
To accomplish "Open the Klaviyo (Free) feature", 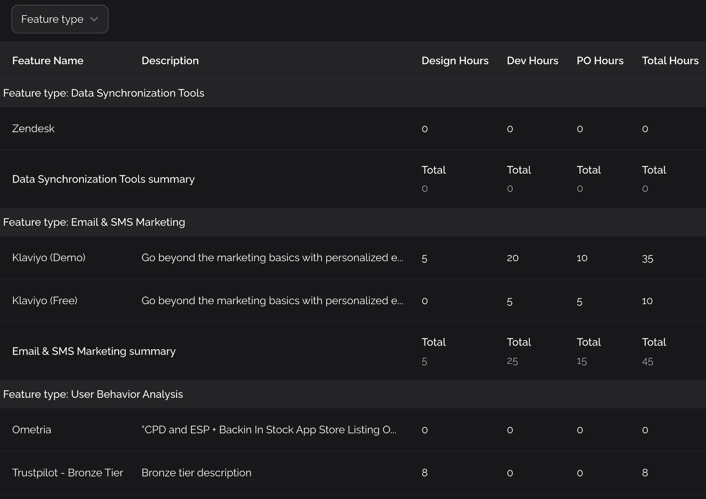I will pyautogui.click(x=45, y=301).
